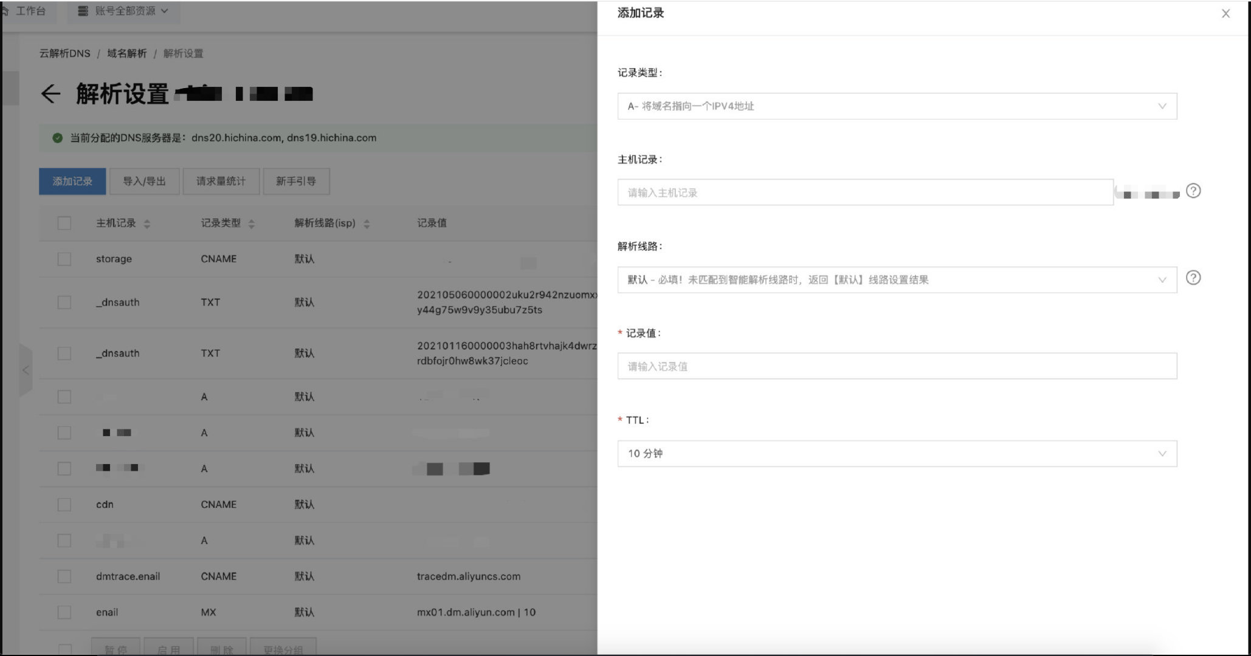
Task: Click the storage host record
Action: [x=114, y=259]
